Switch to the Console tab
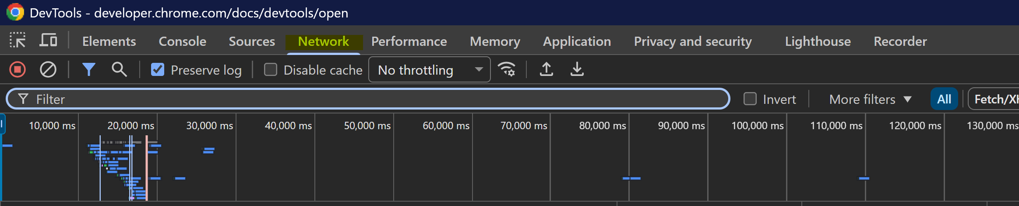1019x206 pixels. point(182,41)
